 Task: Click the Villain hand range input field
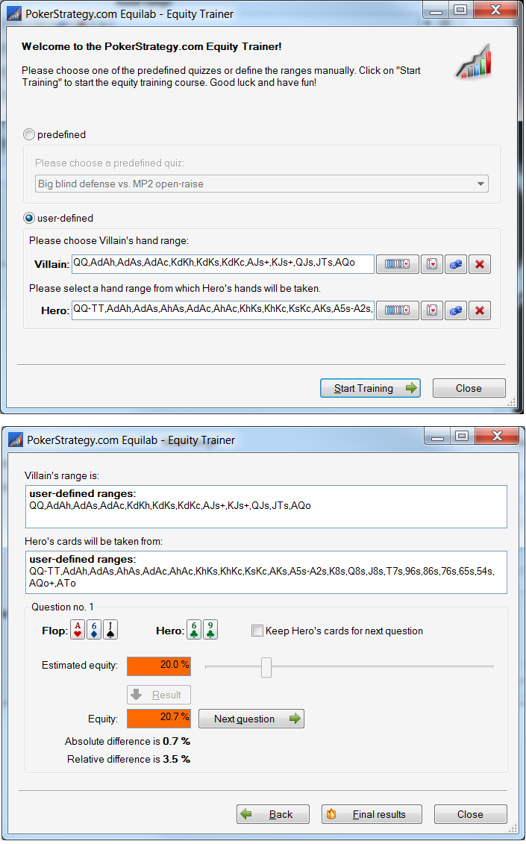[223, 263]
